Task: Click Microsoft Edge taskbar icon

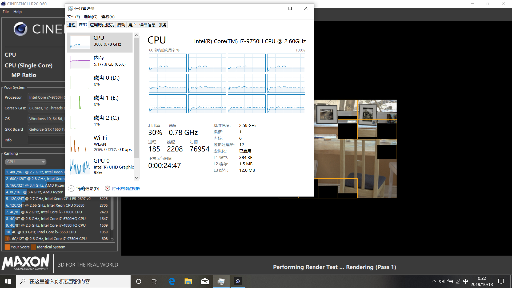Action: point(171,281)
